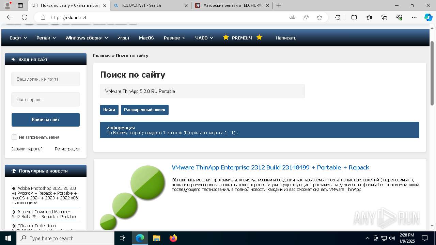This screenshot has width=436, height=245.
Task: Open the MacOS menu item
Action: click(x=146, y=38)
